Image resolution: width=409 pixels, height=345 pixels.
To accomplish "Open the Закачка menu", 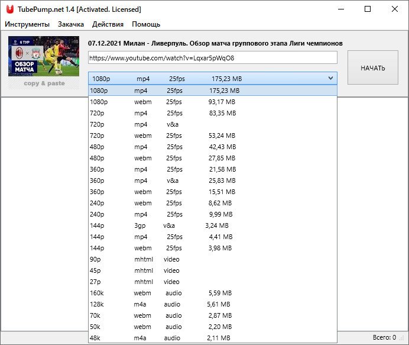I will (x=71, y=24).
